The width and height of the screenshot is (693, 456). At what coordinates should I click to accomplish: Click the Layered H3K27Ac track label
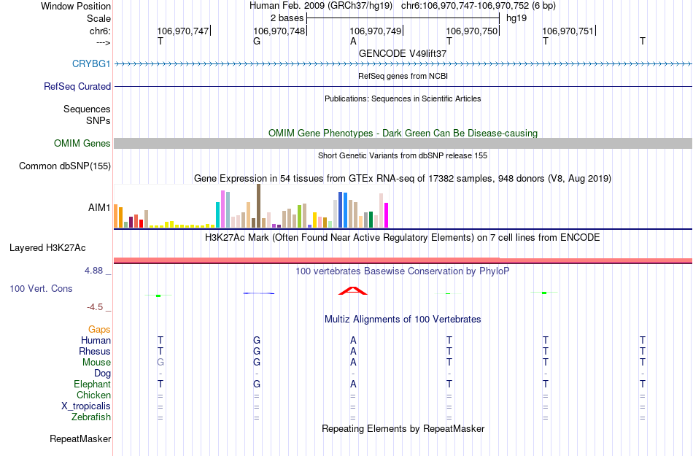pyautogui.click(x=47, y=247)
